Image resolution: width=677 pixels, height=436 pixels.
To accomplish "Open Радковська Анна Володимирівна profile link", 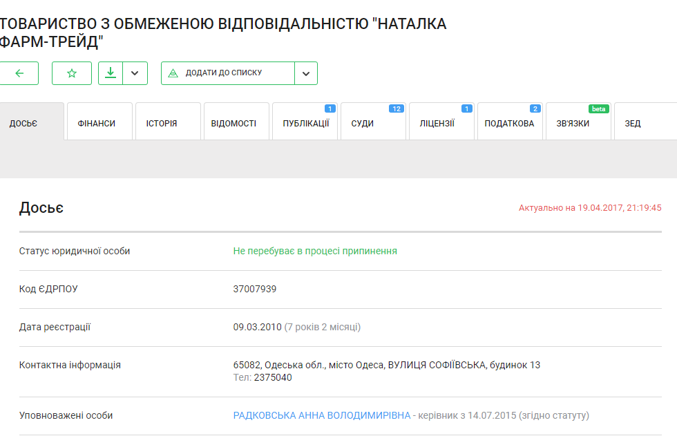I will pyautogui.click(x=322, y=416).
